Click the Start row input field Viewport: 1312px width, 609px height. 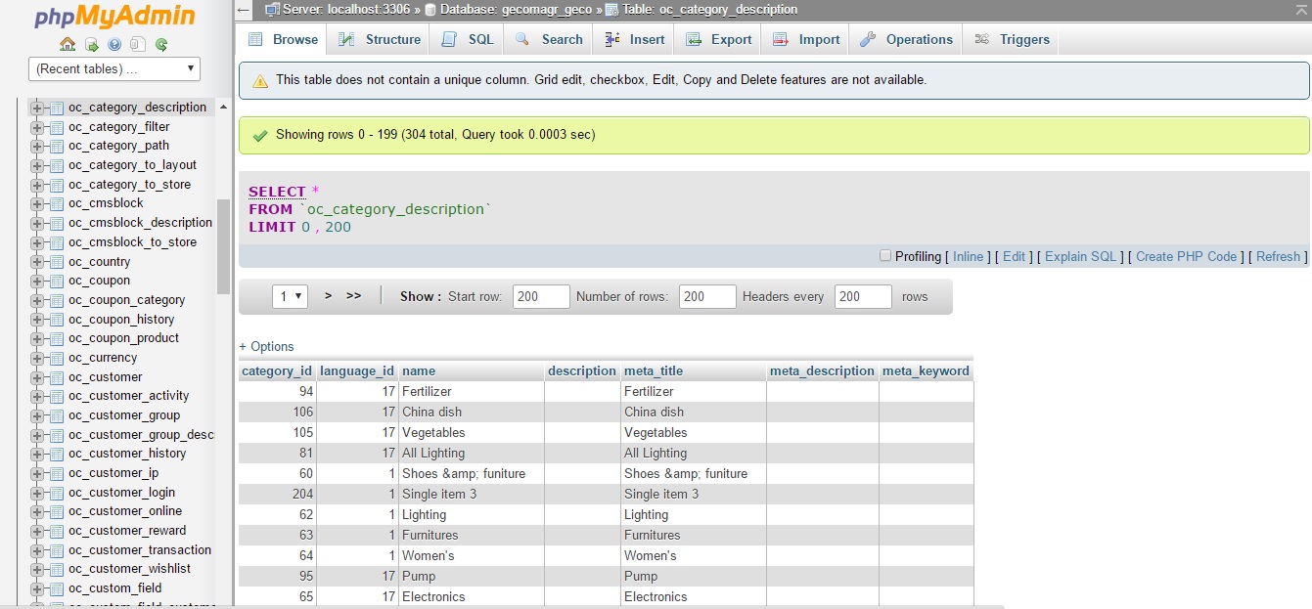pyautogui.click(x=540, y=296)
